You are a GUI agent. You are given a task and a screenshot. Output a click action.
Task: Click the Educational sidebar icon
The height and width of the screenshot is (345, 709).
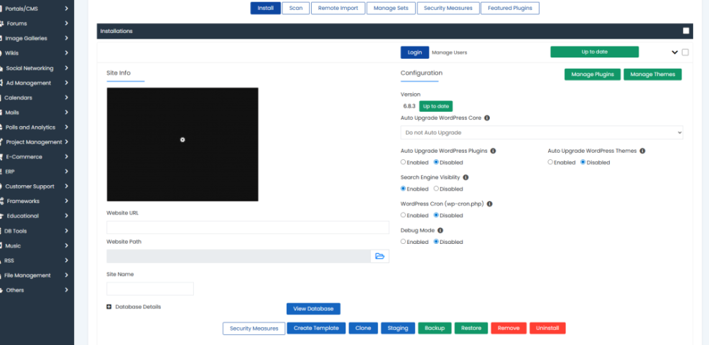click(x=2, y=216)
